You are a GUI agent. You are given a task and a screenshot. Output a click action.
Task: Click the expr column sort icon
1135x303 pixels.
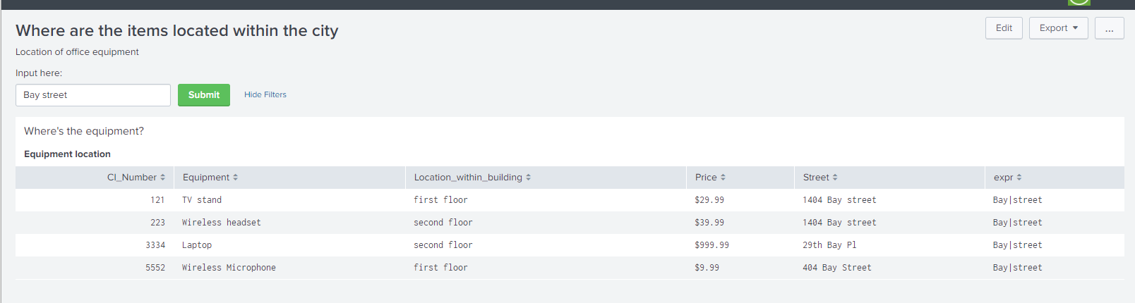pyautogui.click(x=1019, y=178)
